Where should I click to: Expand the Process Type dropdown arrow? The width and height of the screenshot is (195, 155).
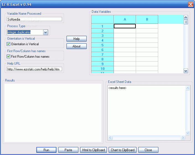46,32
